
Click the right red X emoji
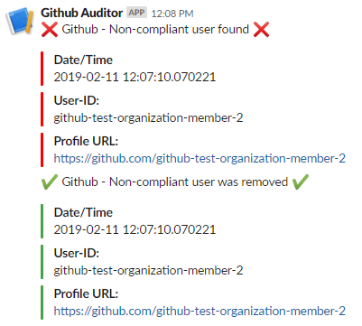(x=261, y=30)
